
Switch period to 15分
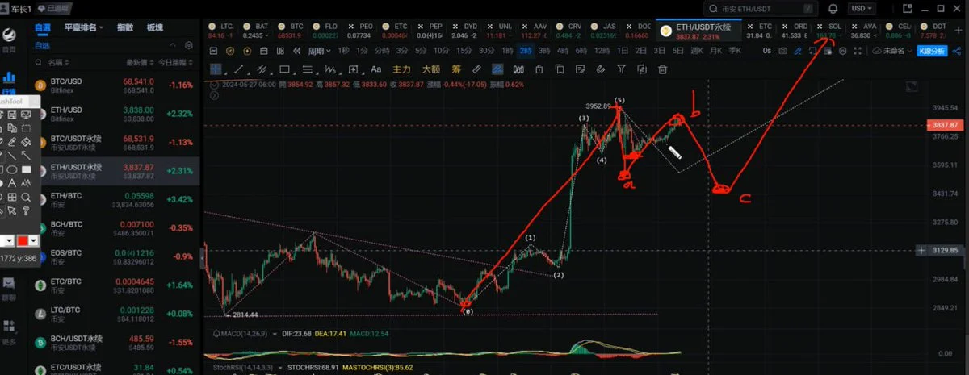[x=464, y=51]
